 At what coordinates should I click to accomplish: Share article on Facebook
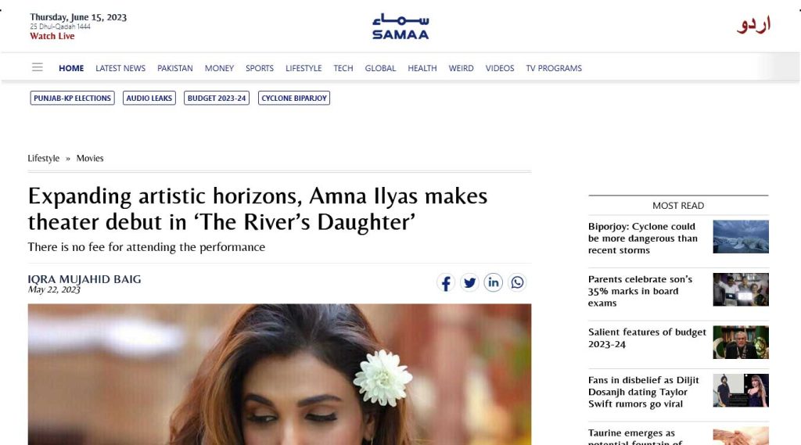point(446,282)
